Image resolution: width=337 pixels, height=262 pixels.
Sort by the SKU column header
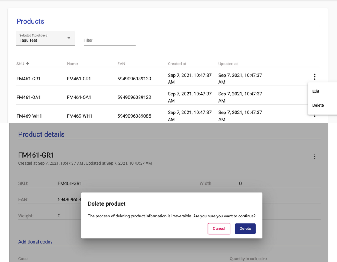pos(20,64)
